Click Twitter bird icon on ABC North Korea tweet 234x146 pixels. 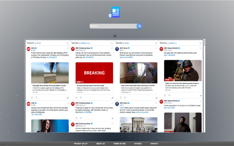[156, 48]
